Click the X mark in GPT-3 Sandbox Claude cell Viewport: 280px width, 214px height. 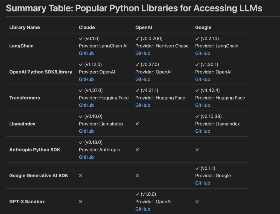(81, 202)
